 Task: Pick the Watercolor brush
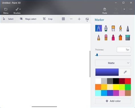(x=120, y=28)
